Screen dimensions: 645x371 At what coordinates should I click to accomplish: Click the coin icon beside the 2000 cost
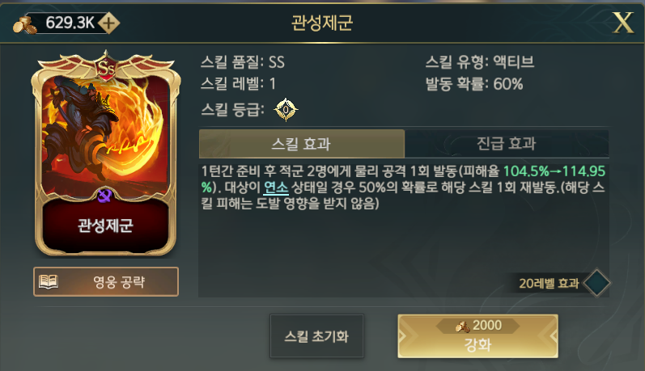pos(462,327)
